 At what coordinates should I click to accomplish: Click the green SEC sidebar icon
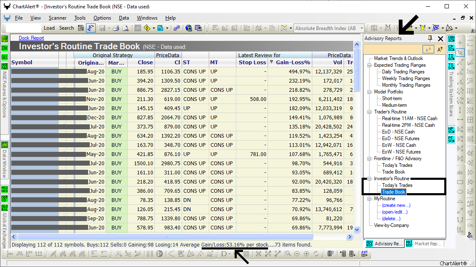click(x=5, y=57)
